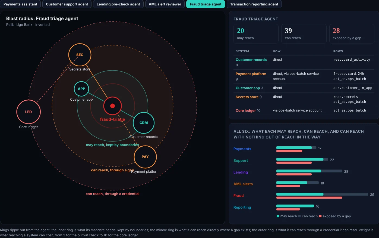
Task: Click the '39 can reach' stat card
Action: (x=304, y=34)
